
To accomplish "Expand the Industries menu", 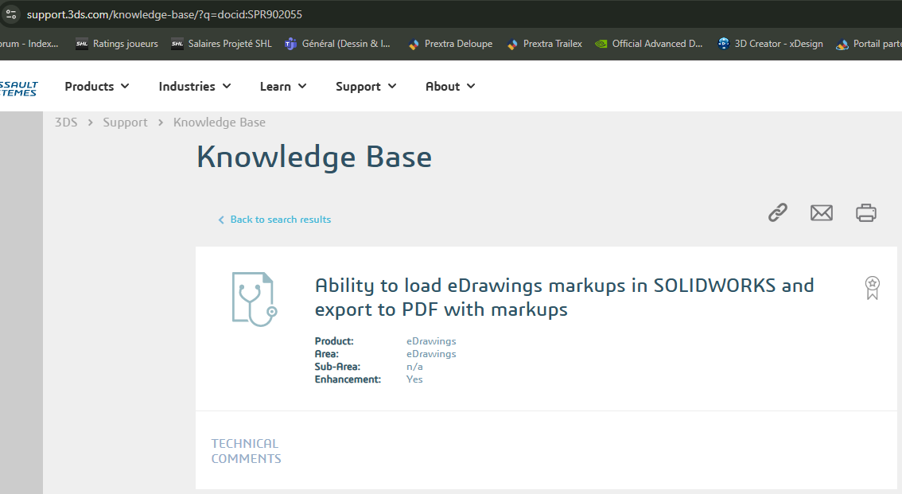I will tap(195, 86).
